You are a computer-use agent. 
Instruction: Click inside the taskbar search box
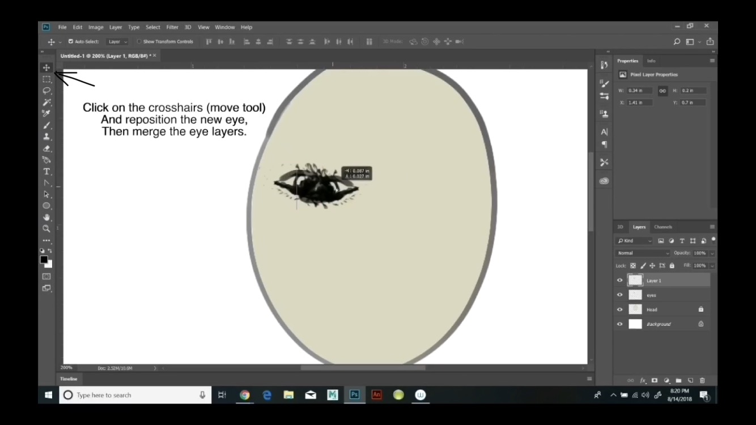136,395
